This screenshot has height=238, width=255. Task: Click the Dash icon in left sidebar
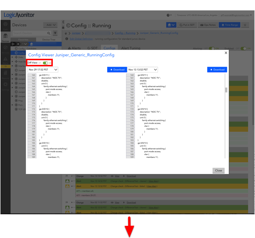tap(5, 26)
